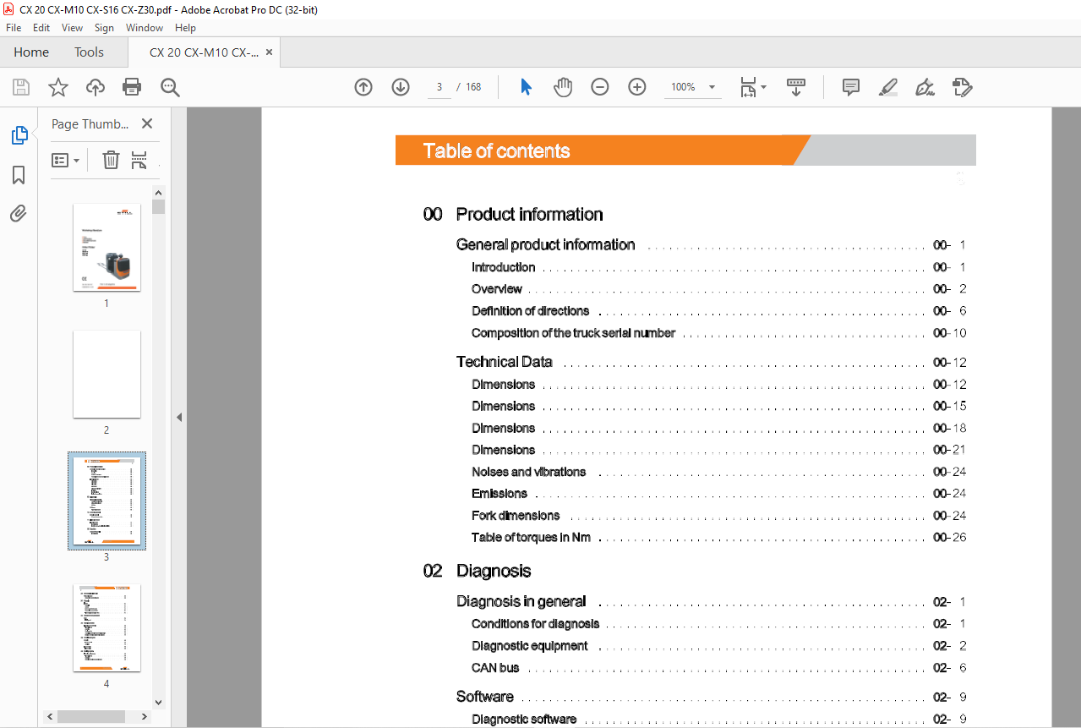Click thumbnail panel scroll down arrow

pyautogui.click(x=159, y=702)
